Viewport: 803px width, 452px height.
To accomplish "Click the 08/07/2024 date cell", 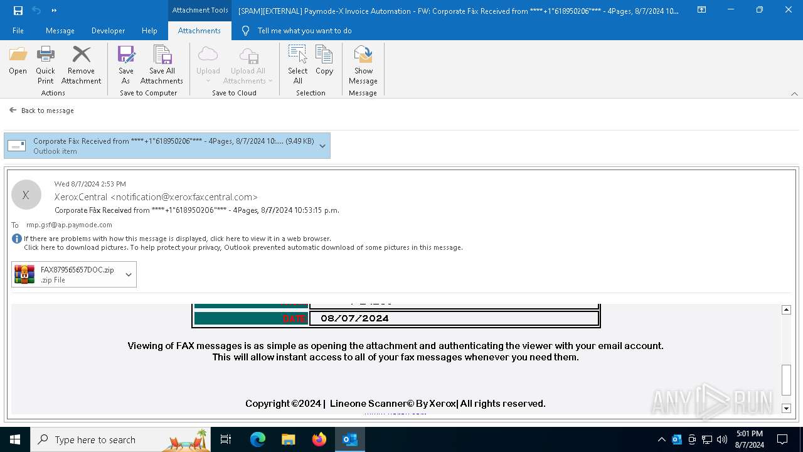I will pyautogui.click(x=454, y=318).
